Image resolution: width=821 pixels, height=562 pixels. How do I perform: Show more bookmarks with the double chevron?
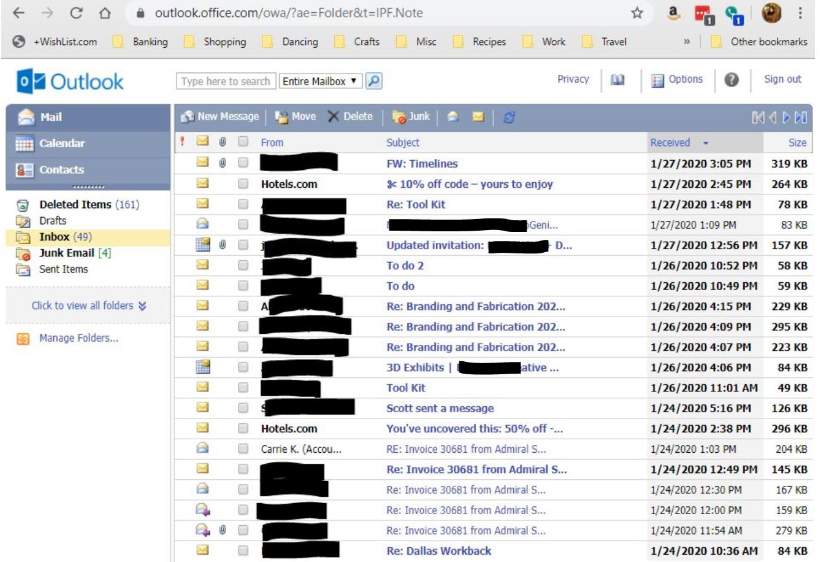(687, 42)
